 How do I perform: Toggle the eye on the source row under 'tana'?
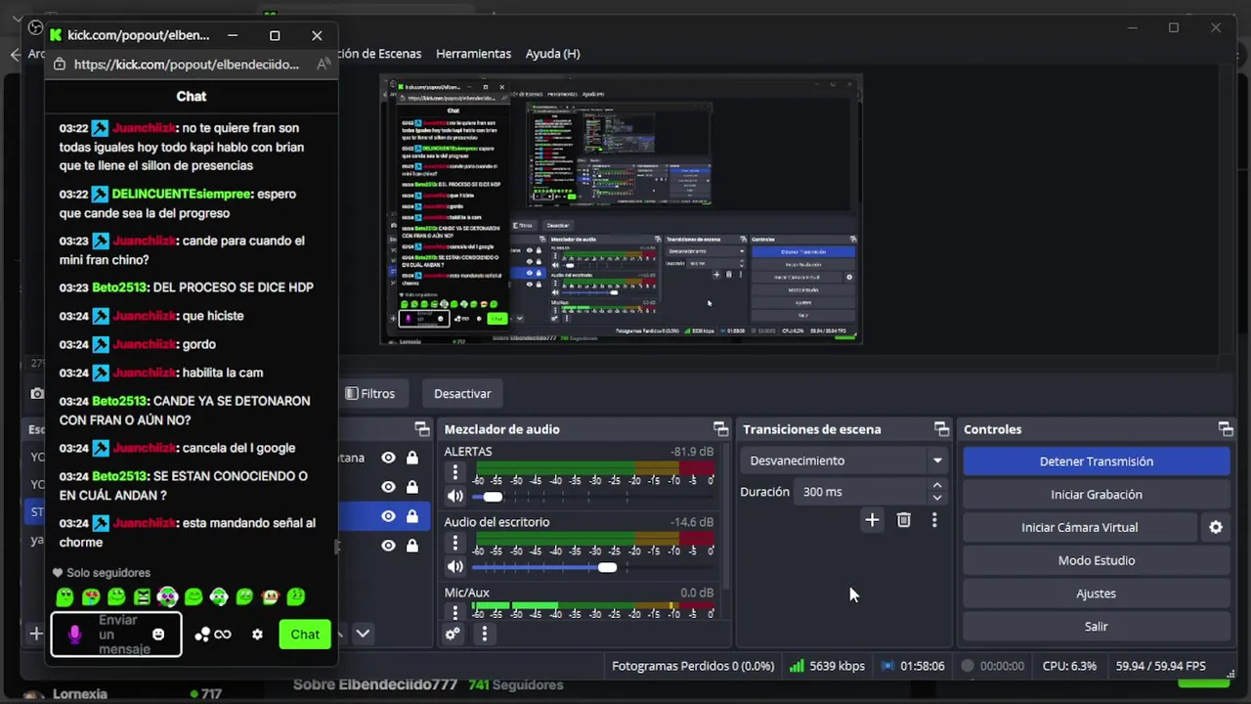[x=388, y=487]
